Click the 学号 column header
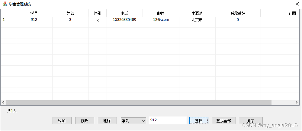302x131 pixels. tap(34, 13)
